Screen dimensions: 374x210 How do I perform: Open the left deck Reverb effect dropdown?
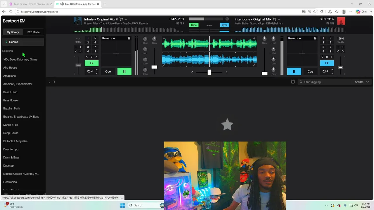tap(109, 38)
